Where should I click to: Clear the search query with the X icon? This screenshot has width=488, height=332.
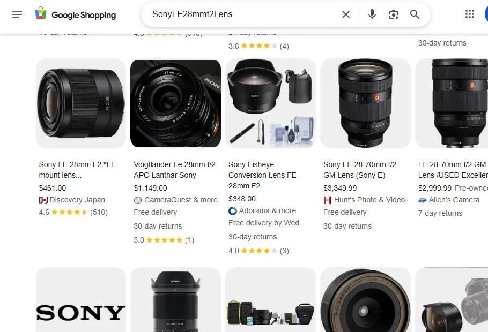pos(346,14)
